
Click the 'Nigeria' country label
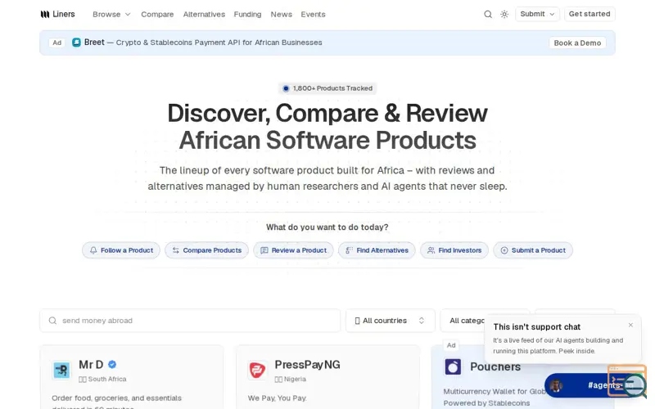pyautogui.click(x=295, y=379)
